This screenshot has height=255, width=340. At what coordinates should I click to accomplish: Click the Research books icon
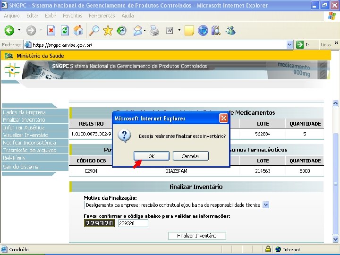216,30
